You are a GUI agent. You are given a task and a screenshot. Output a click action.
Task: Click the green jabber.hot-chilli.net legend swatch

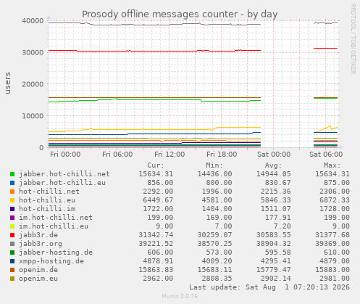click(x=12, y=174)
